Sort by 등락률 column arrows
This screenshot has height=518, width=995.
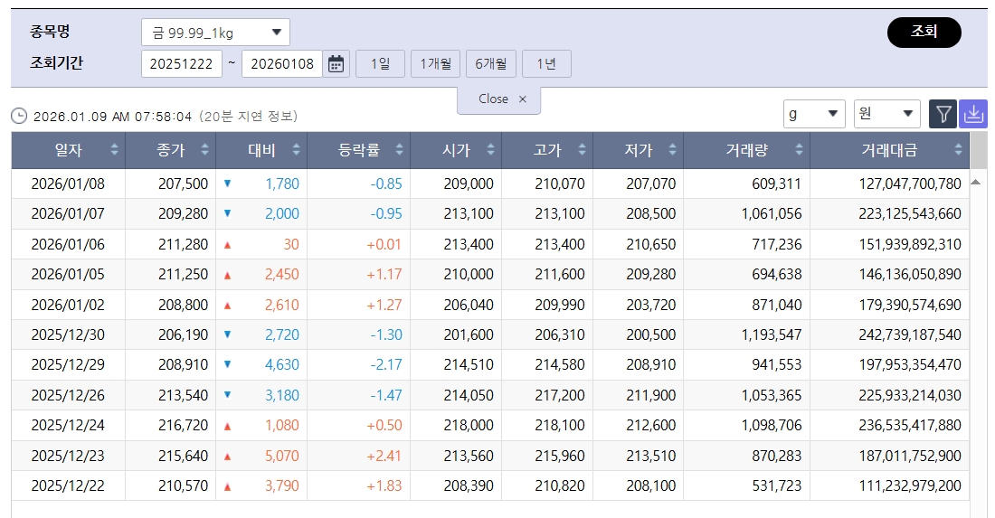pos(399,150)
